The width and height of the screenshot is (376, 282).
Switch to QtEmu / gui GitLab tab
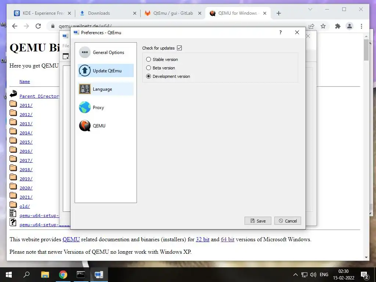point(173,13)
